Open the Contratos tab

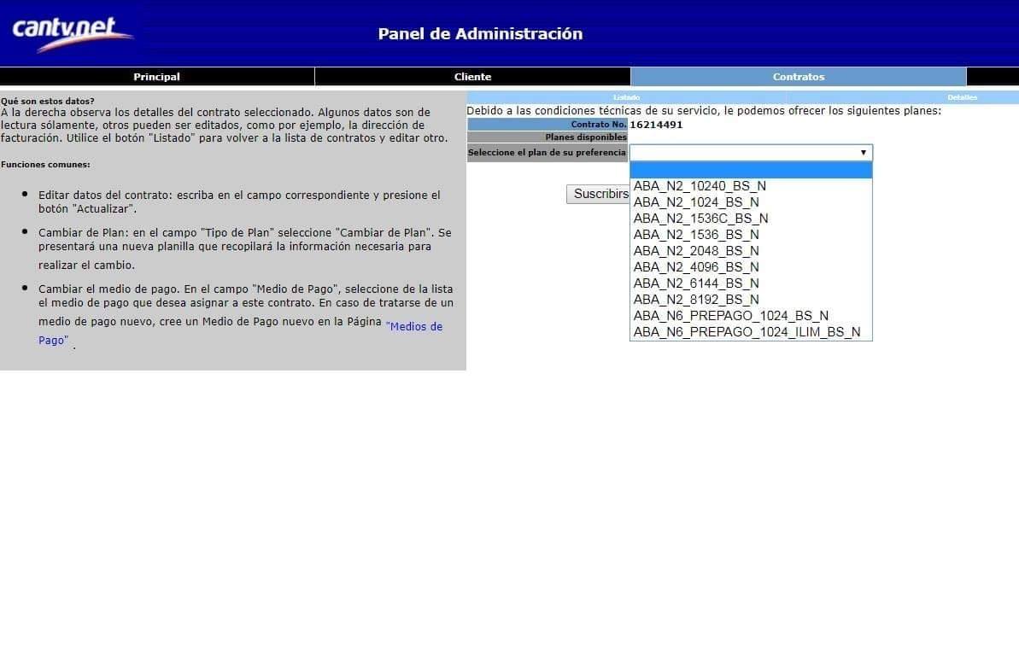(x=798, y=77)
